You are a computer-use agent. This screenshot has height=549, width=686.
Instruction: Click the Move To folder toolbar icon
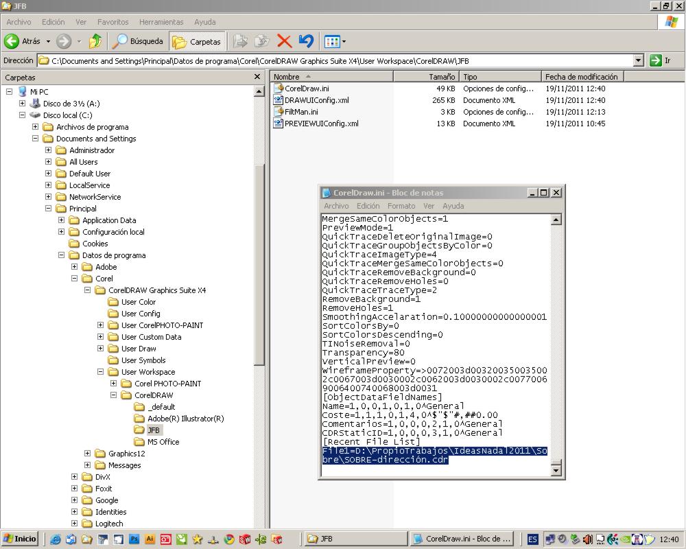pos(240,41)
